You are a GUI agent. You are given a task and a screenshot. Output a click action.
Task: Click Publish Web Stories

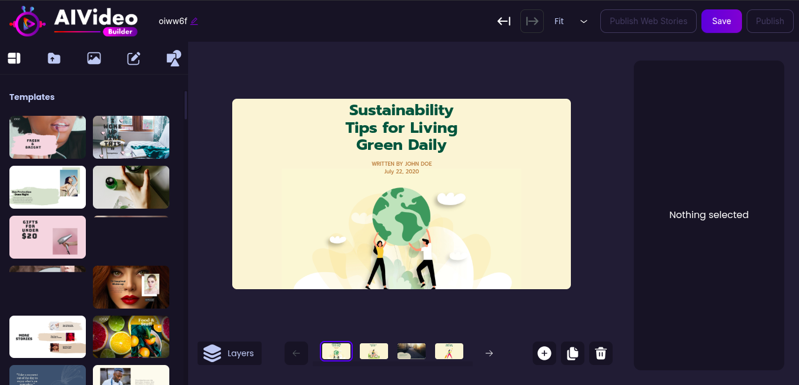(x=648, y=21)
